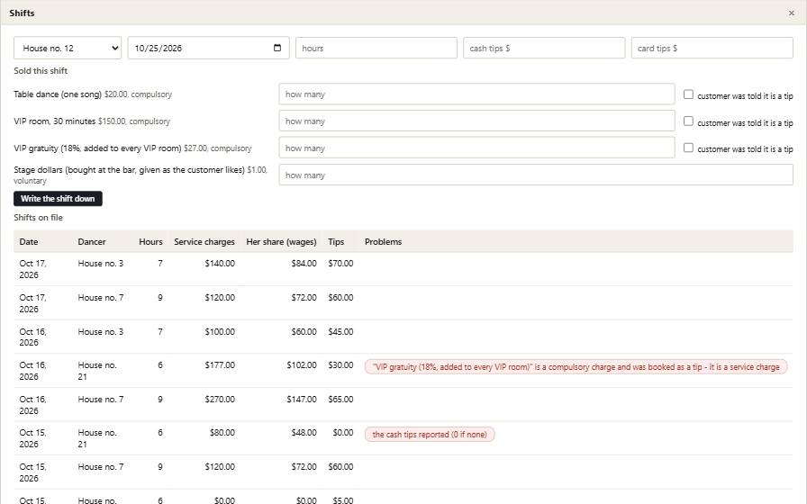
Task: Click the Hours column header
Action: [150, 242]
